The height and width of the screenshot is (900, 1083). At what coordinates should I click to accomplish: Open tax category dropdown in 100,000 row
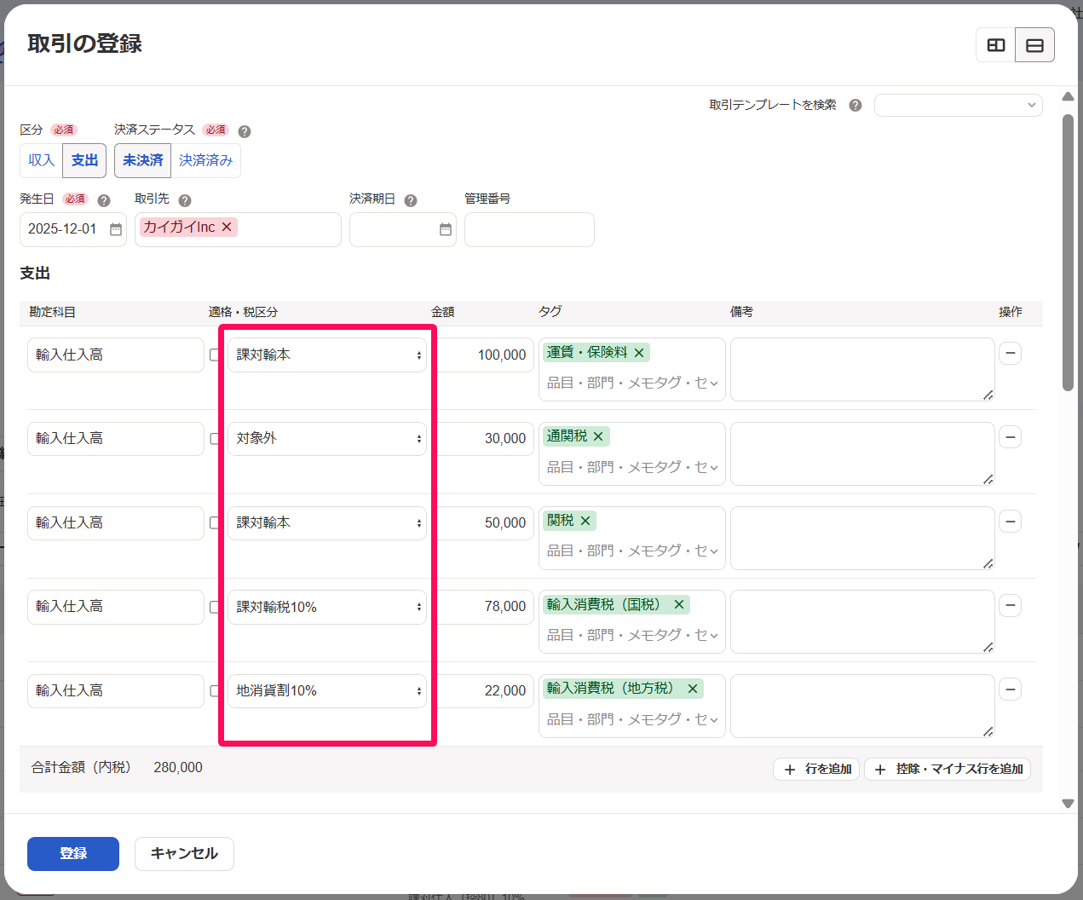coord(327,355)
